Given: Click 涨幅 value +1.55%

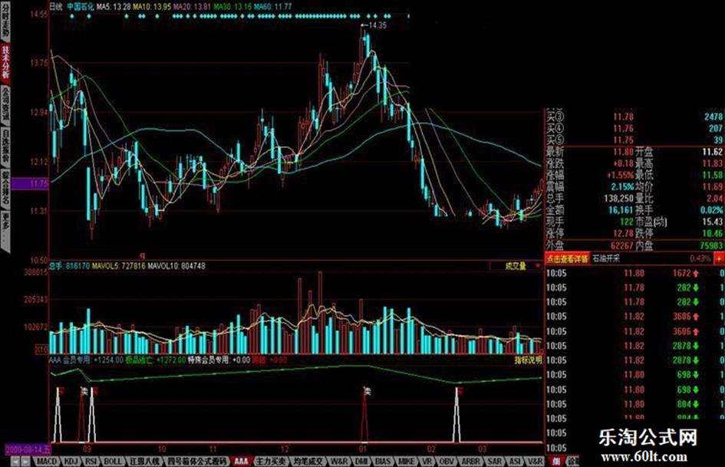Looking at the screenshot, I should [620, 176].
